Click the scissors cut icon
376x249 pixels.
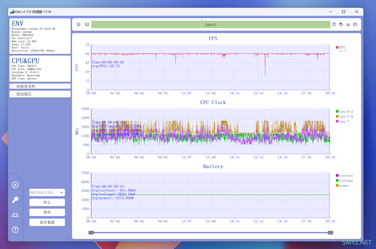pos(348,24)
